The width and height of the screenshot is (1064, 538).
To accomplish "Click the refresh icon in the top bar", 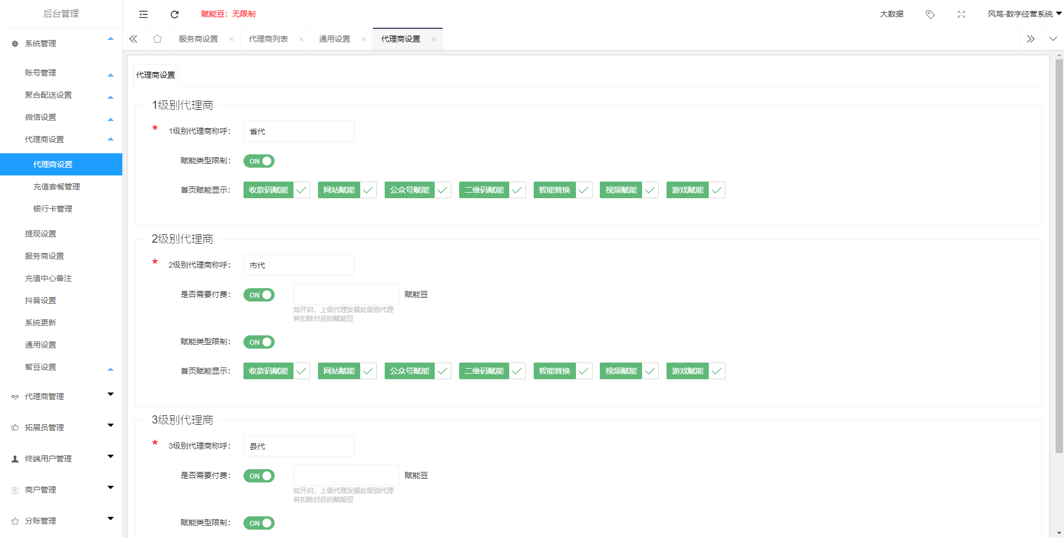I will click(175, 14).
